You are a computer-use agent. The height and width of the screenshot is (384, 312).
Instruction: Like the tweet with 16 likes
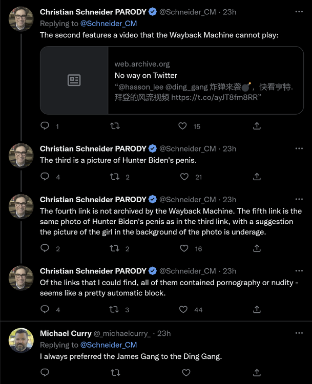tap(184, 248)
